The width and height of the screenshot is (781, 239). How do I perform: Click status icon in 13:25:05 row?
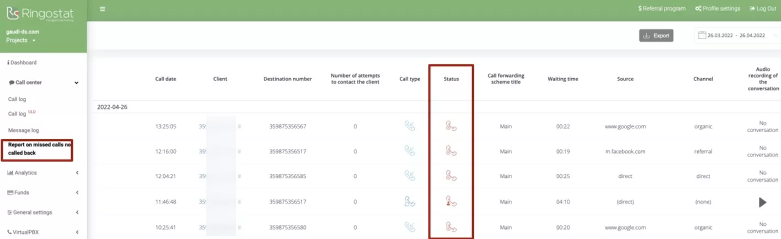tap(451, 126)
